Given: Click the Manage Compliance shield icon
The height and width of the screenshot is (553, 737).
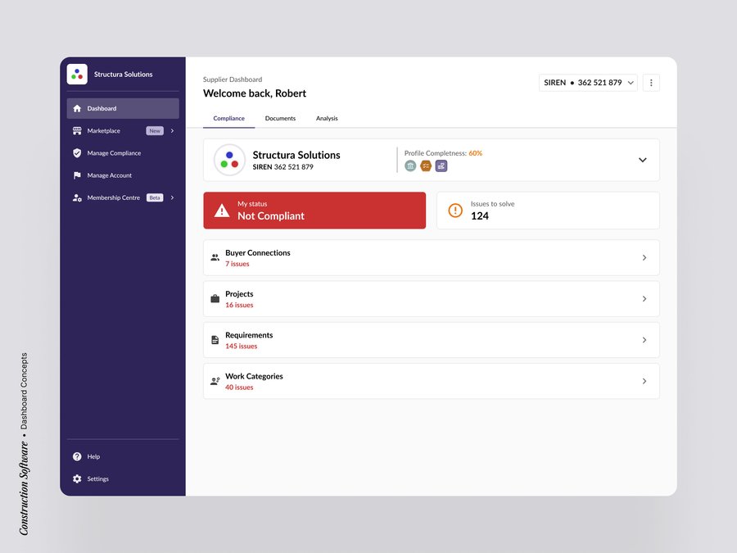Looking at the screenshot, I should click(77, 153).
